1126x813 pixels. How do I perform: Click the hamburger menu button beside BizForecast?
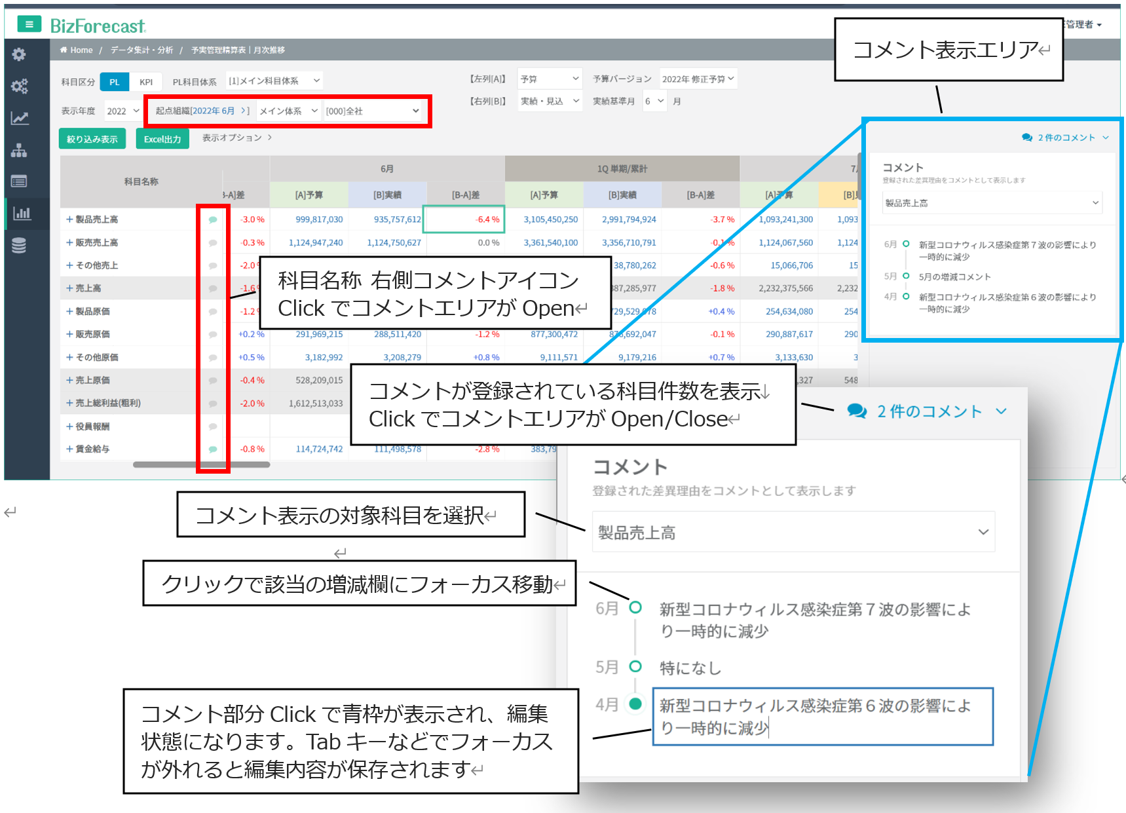29,25
